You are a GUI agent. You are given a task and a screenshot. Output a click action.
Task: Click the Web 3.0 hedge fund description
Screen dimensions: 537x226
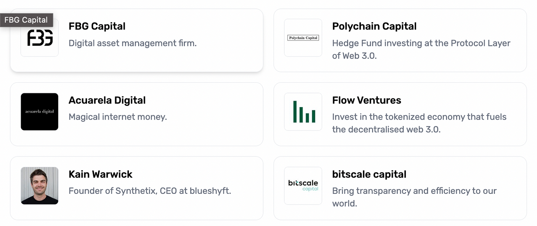pyautogui.click(x=421, y=49)
